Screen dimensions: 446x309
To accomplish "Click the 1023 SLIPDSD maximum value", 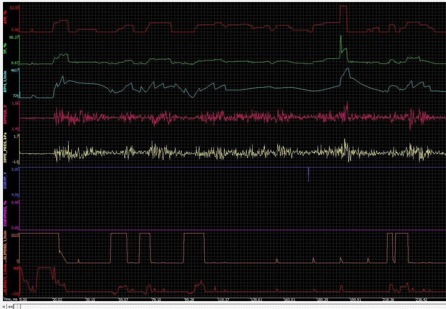I will tap(15, 235).
